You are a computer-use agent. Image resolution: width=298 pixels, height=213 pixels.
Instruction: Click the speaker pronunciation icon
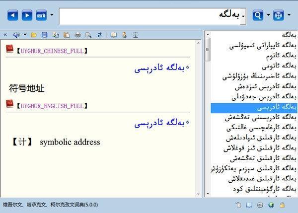(16, 35)
